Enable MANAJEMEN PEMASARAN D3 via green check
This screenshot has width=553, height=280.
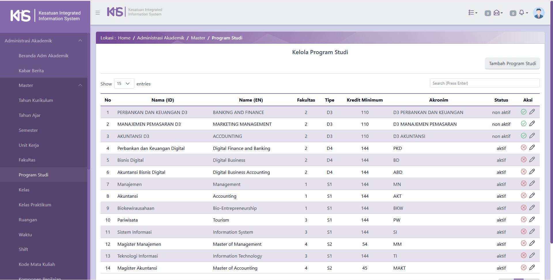tap(524, 124)
